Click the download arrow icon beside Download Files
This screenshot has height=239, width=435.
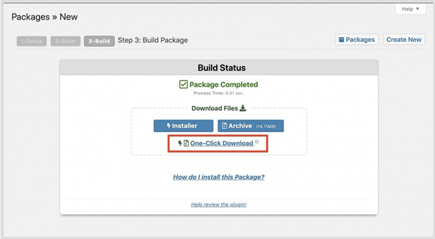[243, 108]
